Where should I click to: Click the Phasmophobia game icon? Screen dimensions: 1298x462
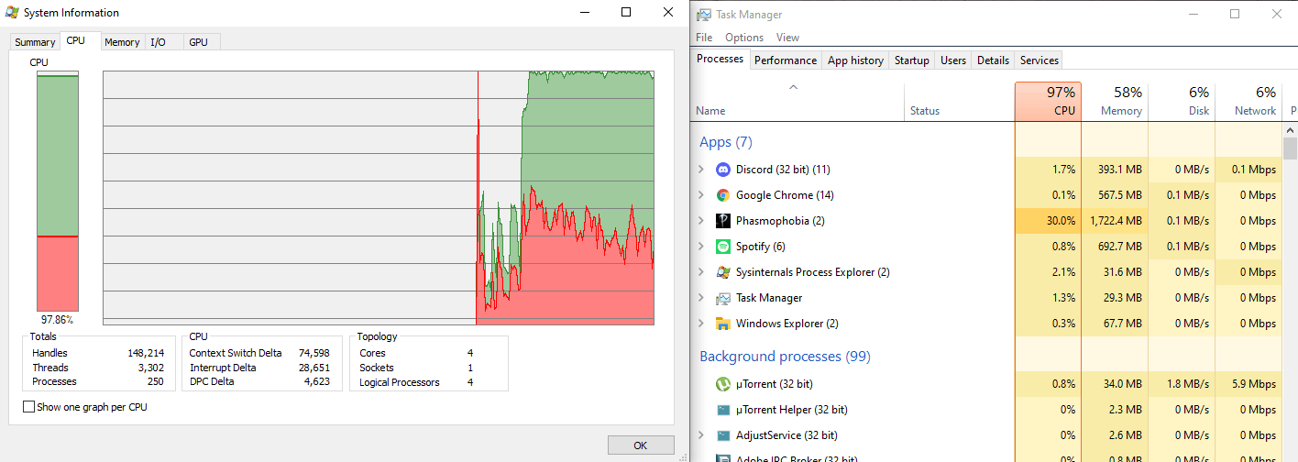coord(722,221)
